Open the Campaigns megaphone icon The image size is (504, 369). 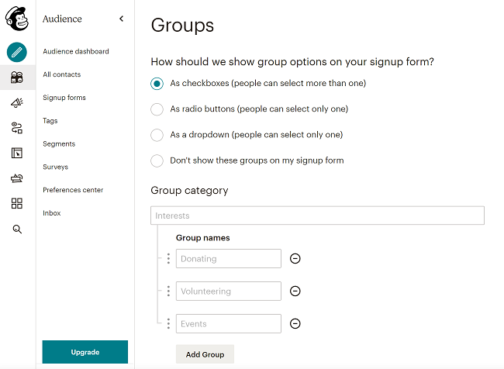(17, 102)
